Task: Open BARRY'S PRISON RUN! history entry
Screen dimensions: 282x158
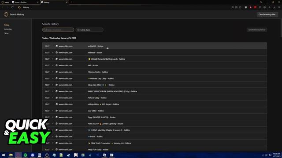Action: pyautogui.click(x=155, y=91)
